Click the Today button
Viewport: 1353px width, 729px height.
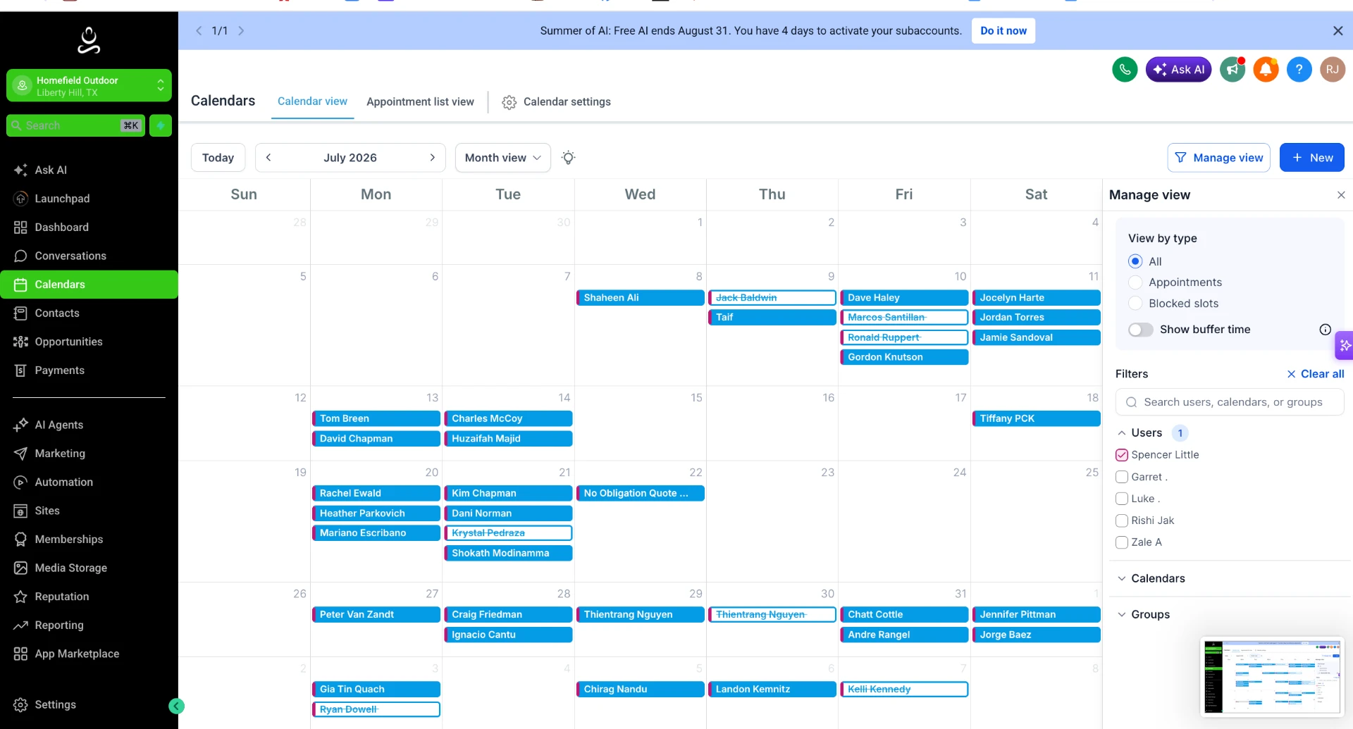[218, 158]
